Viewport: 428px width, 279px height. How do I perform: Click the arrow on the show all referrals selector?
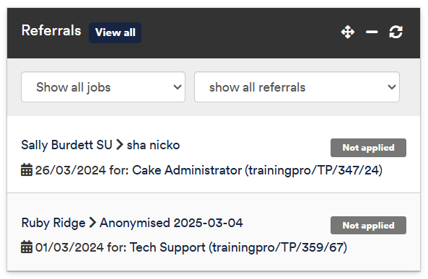coord(392,87)
